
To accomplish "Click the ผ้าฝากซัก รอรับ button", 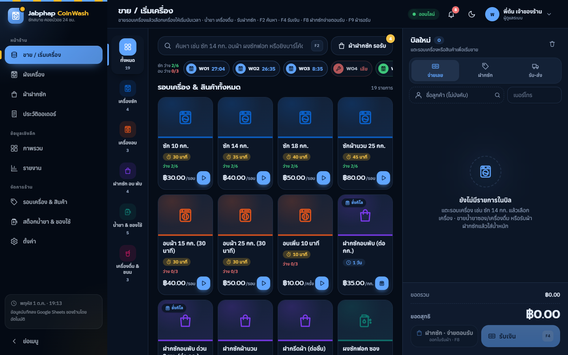I will 362,46.
